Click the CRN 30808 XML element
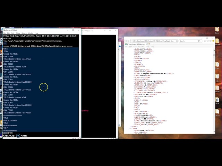Screen dimensions: 222x166 142,75
